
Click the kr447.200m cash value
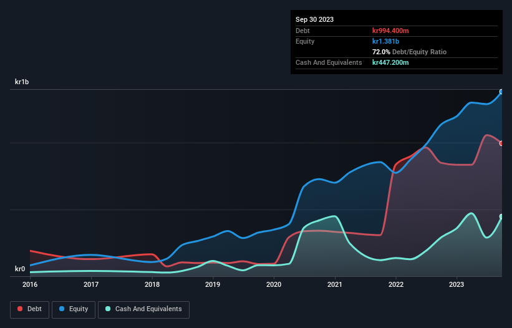pos(390,62)
